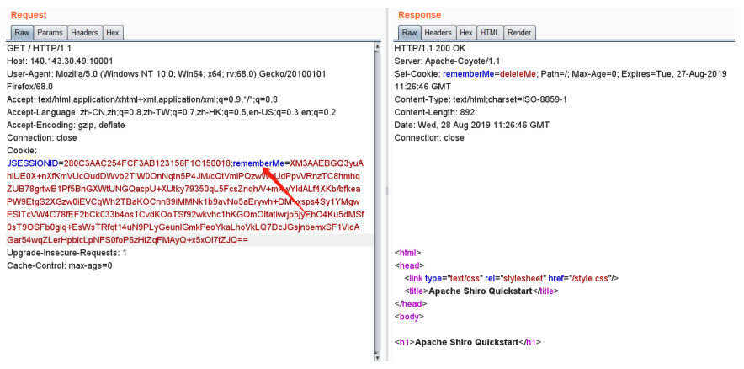Screen dimensions: 744x369
Task: Switch to Headers tab in Request panel
Action: [84, 33]
